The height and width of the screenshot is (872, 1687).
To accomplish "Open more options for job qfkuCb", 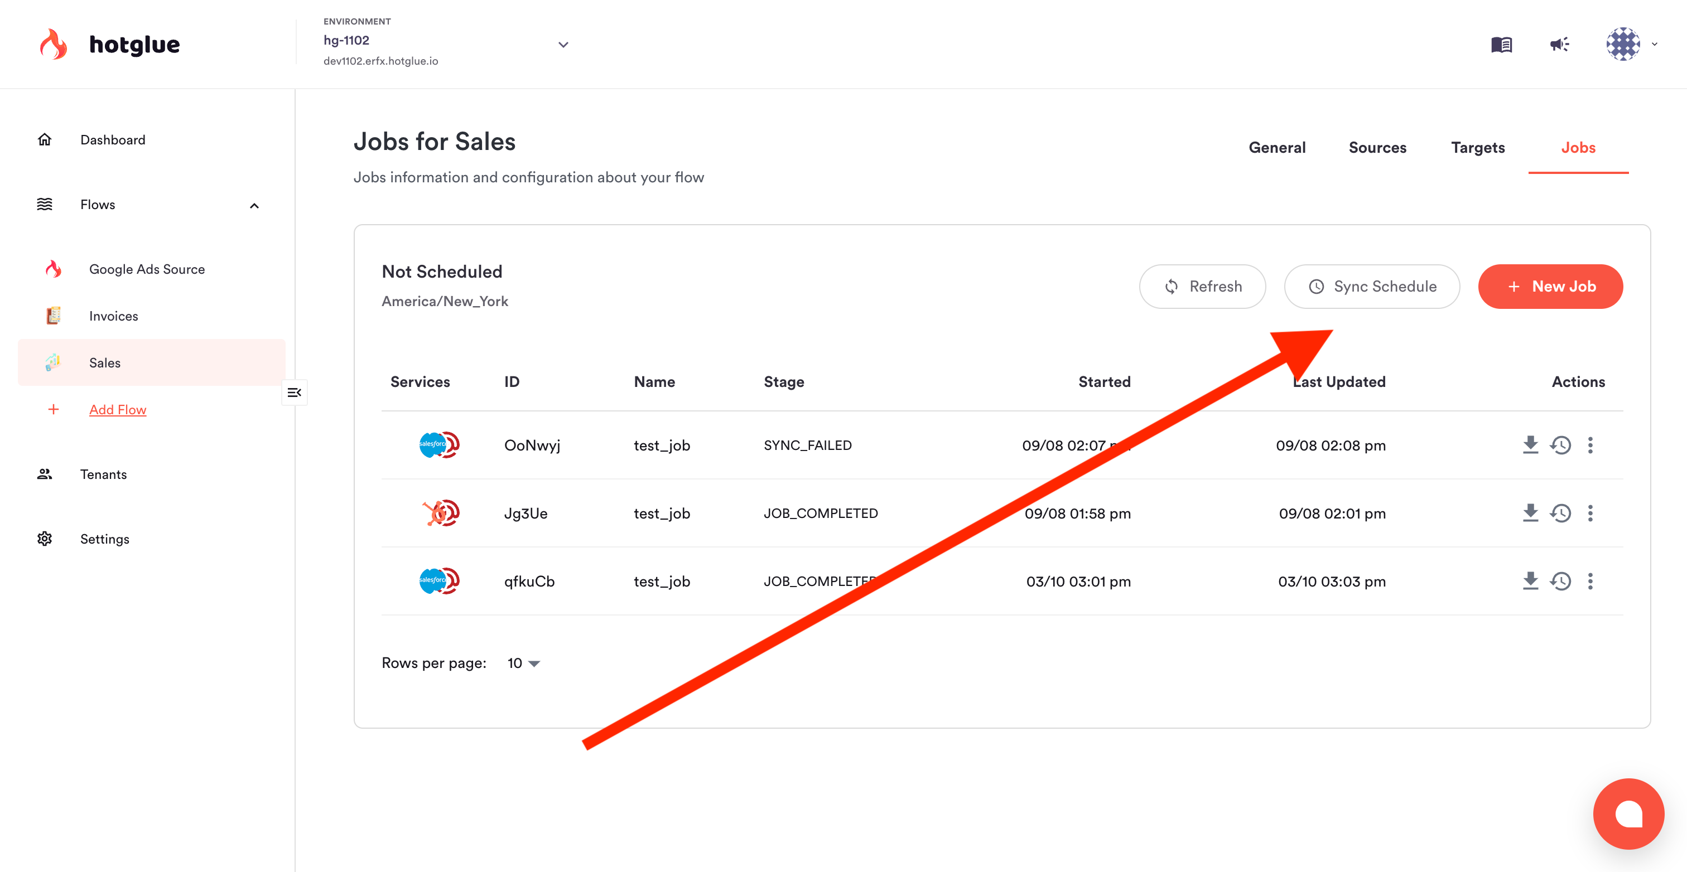I will (1590, 582).
